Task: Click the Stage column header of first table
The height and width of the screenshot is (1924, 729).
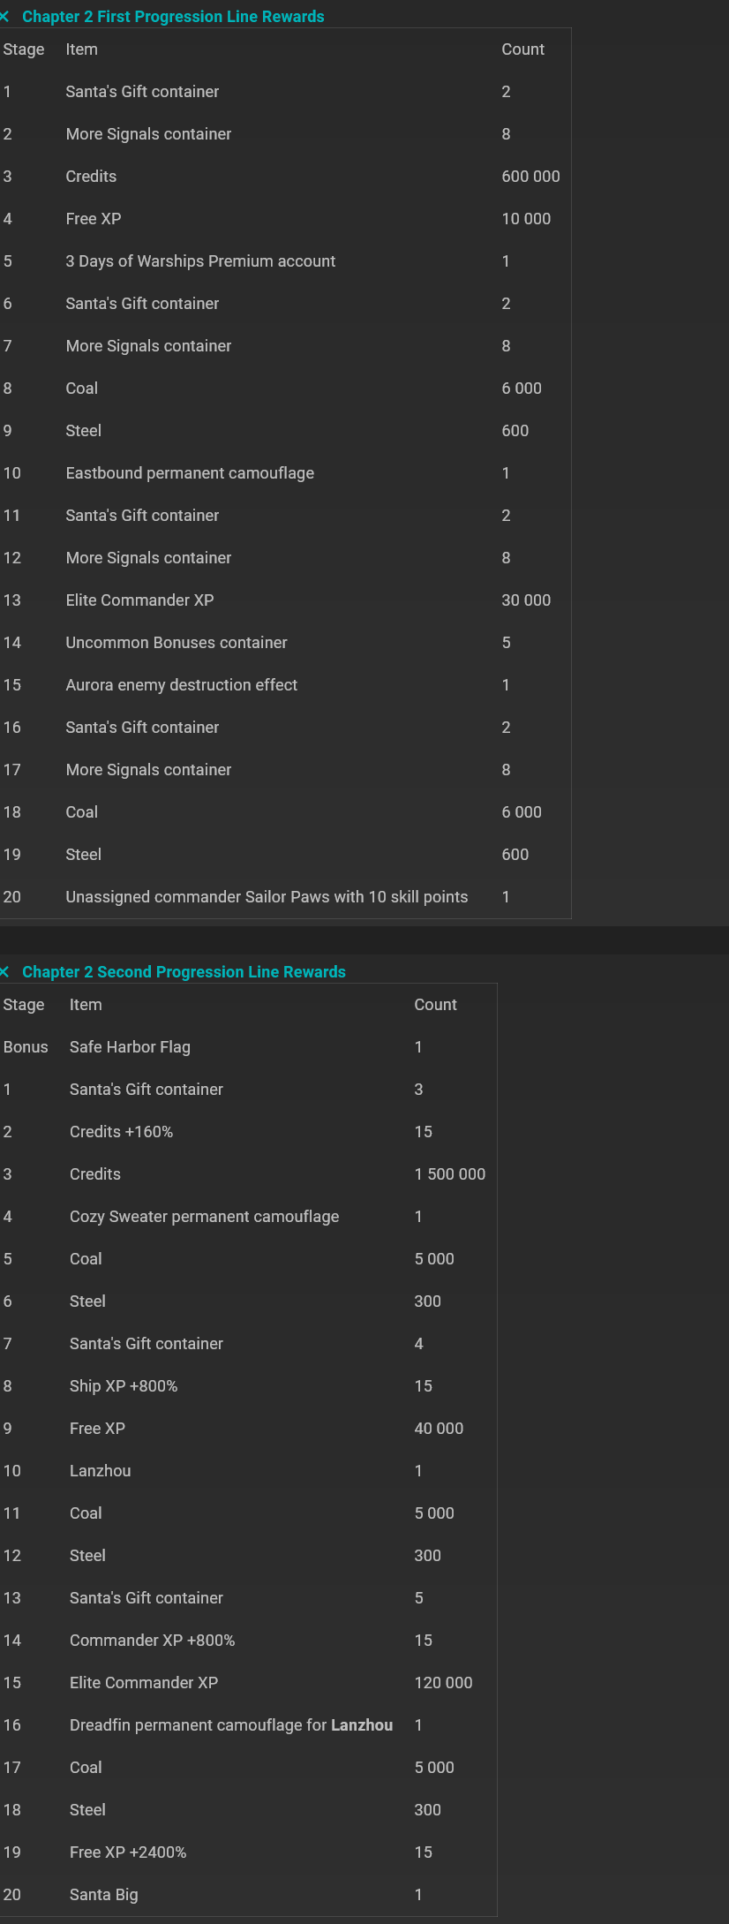Action: (x=24, y=49)
